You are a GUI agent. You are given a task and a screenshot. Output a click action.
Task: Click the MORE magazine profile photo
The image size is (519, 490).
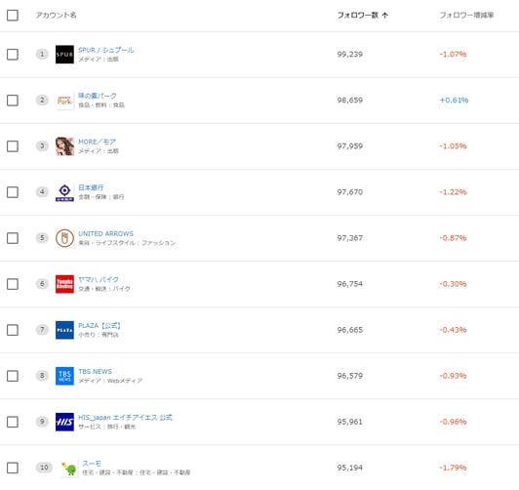(64, 146)
